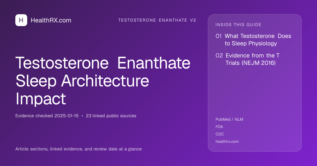Click the 'FDA' source entry
The height and width of the screenshot is (166, 317).
219,127
